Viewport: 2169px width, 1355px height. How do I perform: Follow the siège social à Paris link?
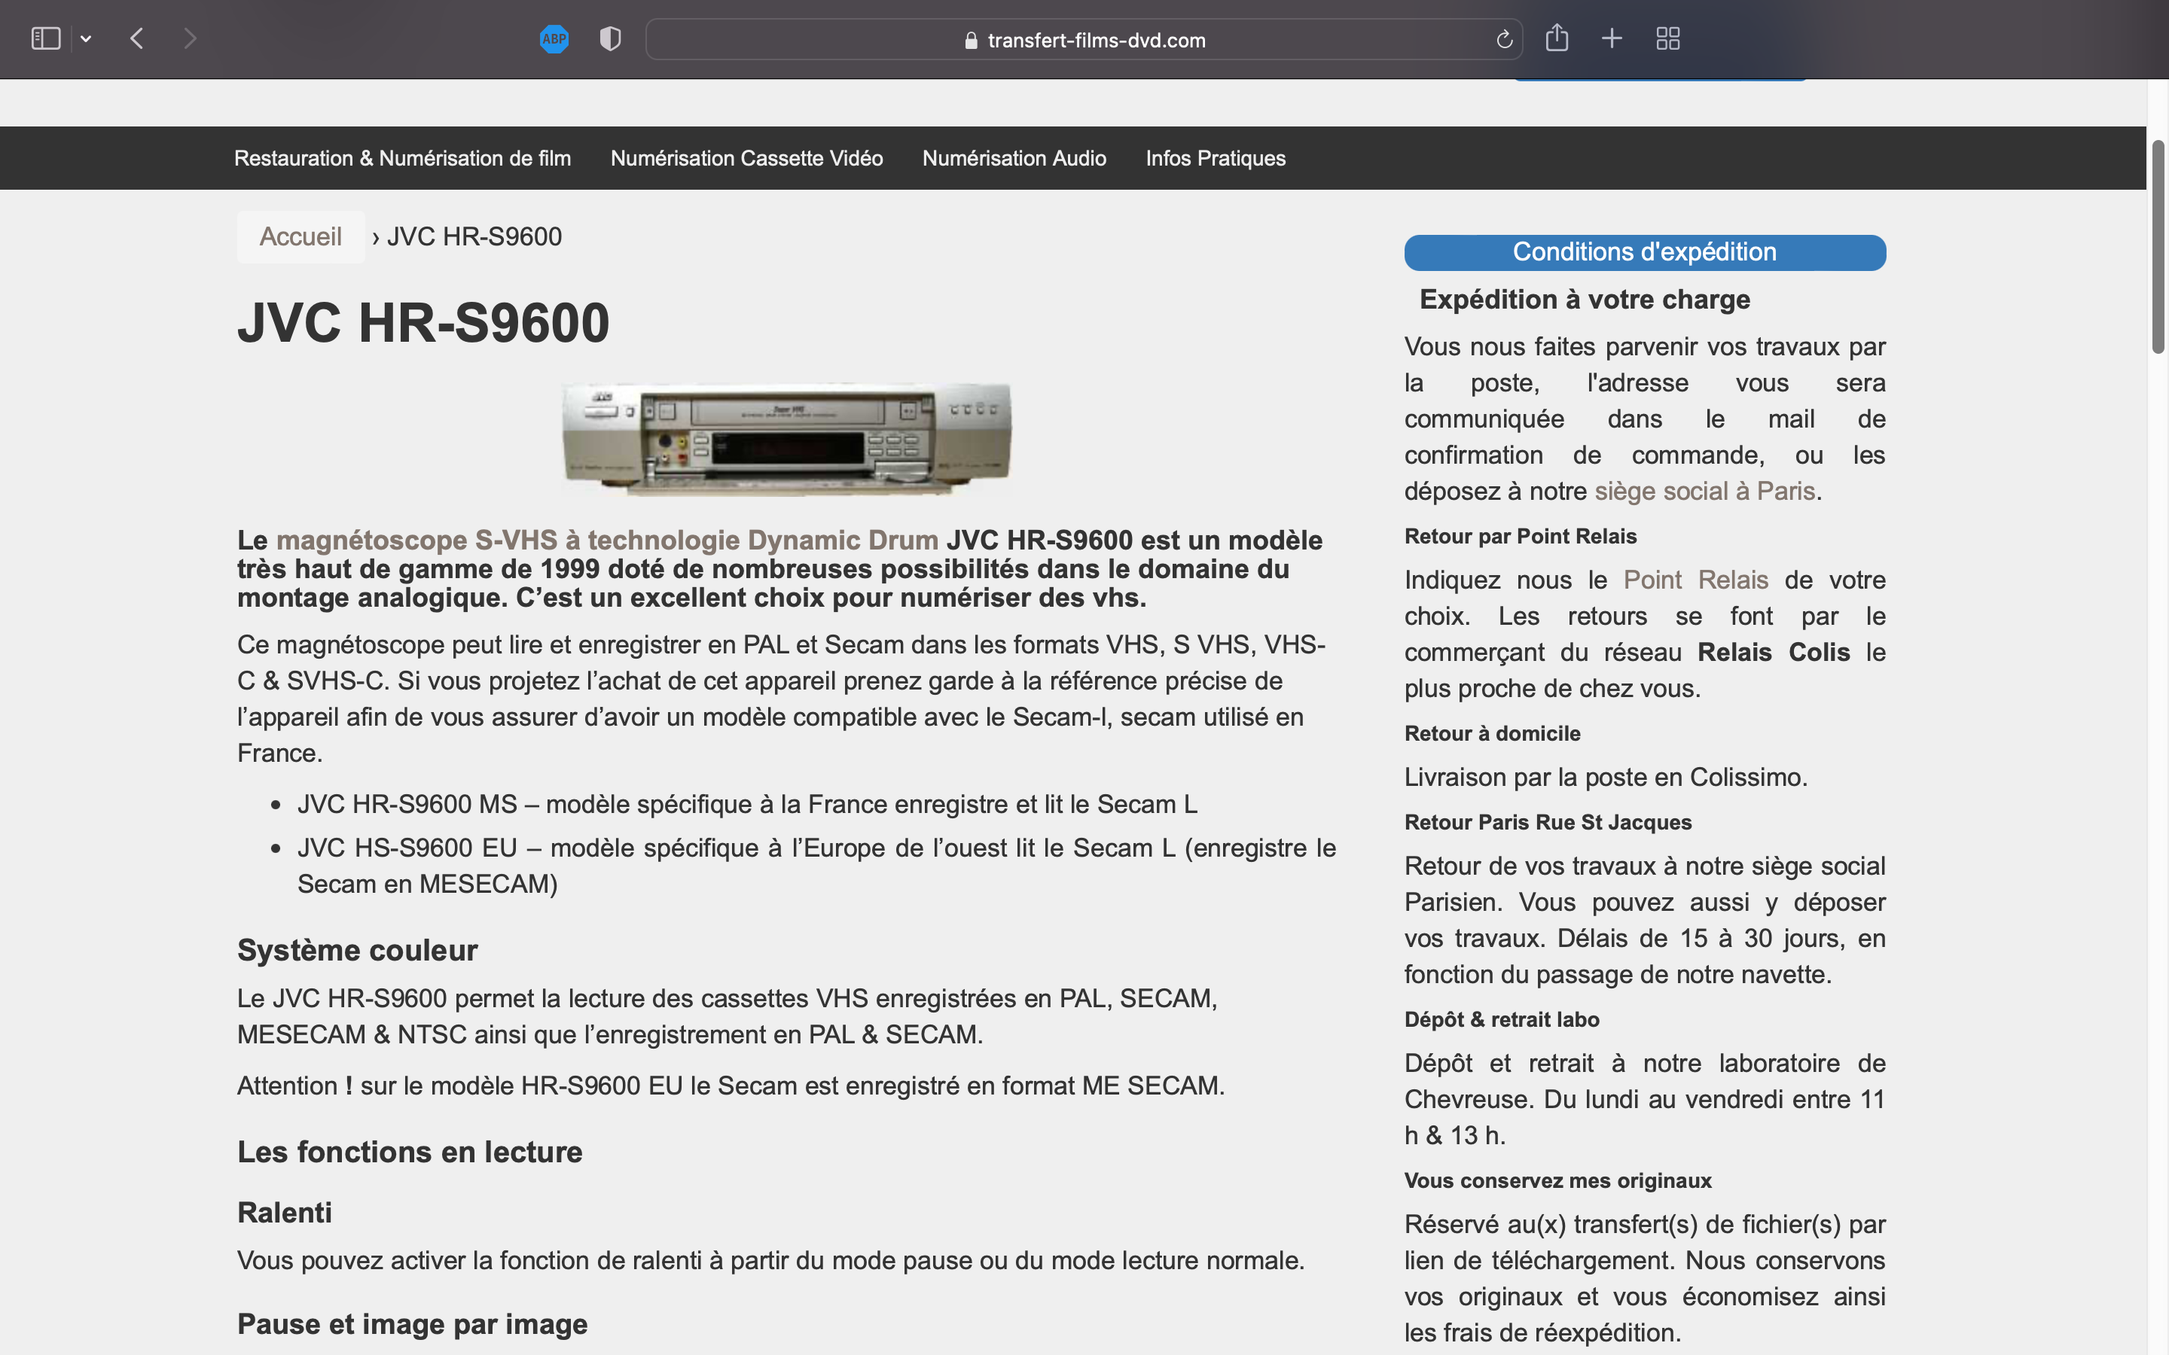click(1704, 491)
